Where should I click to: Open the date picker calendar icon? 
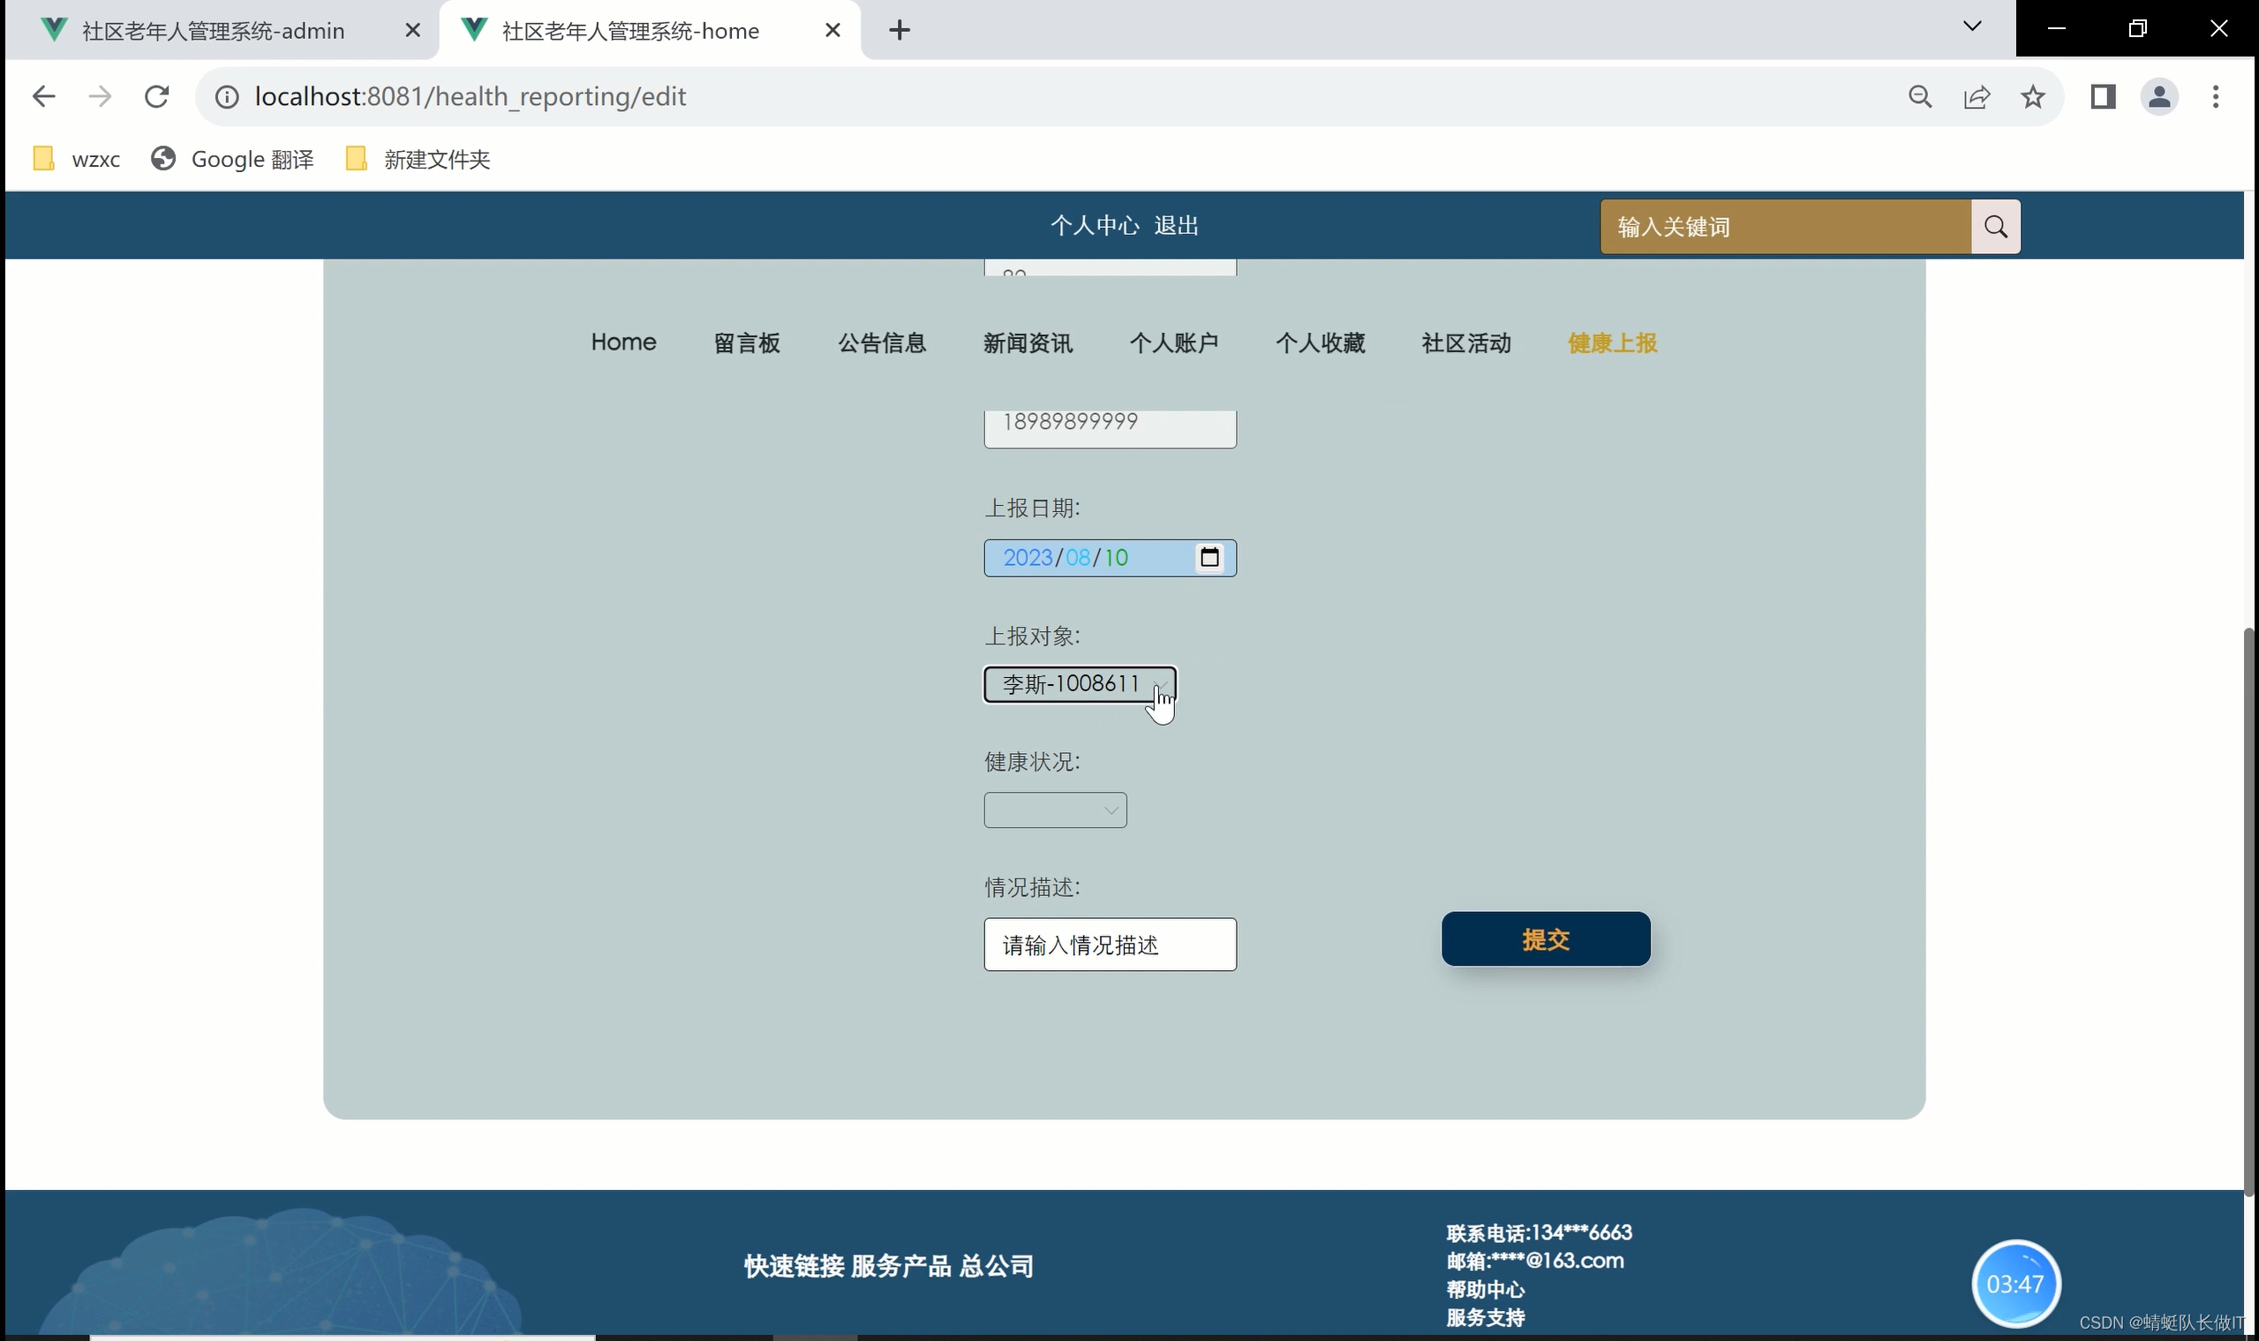[1209, 558]
